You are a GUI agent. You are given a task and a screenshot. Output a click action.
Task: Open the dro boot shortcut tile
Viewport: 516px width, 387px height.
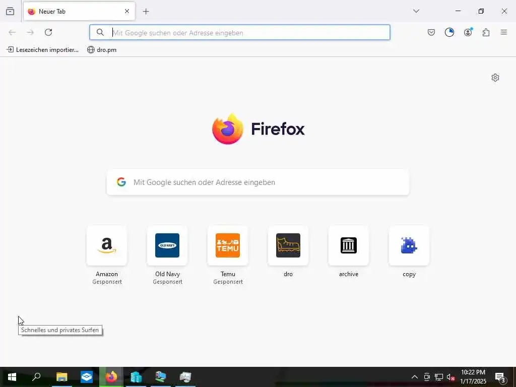pos(288,245)
